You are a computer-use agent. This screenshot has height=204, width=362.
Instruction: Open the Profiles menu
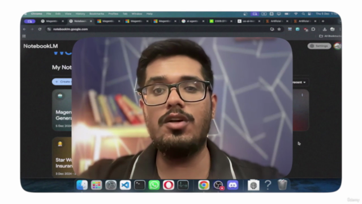pyautogui.click(x=113, y=14)
